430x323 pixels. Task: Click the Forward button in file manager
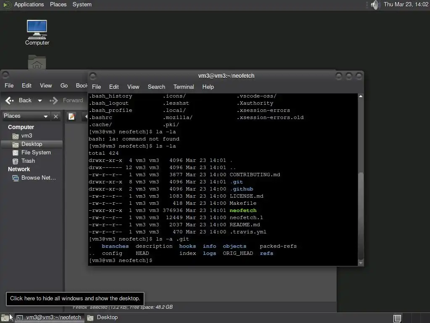pyautogui.click(x=66, y=101)
